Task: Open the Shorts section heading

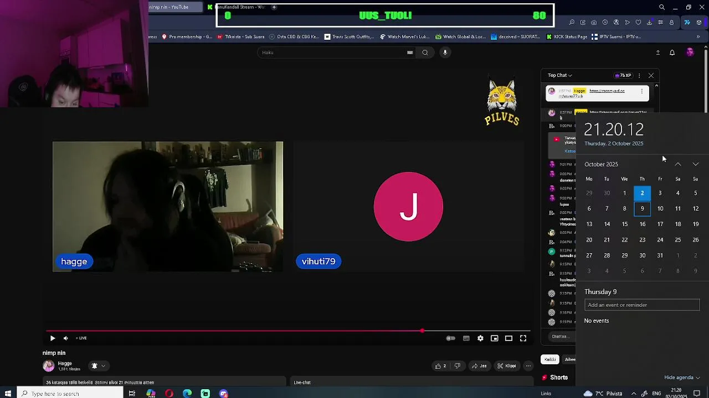Action: [x=555, y=378]
